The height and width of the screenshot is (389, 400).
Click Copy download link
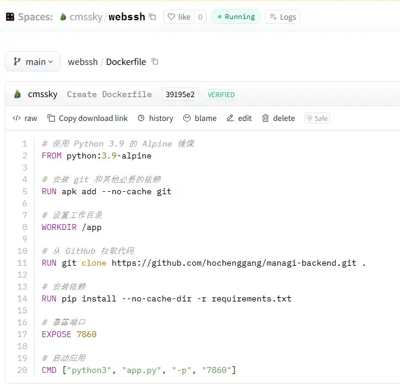click(x=87, y=118)
